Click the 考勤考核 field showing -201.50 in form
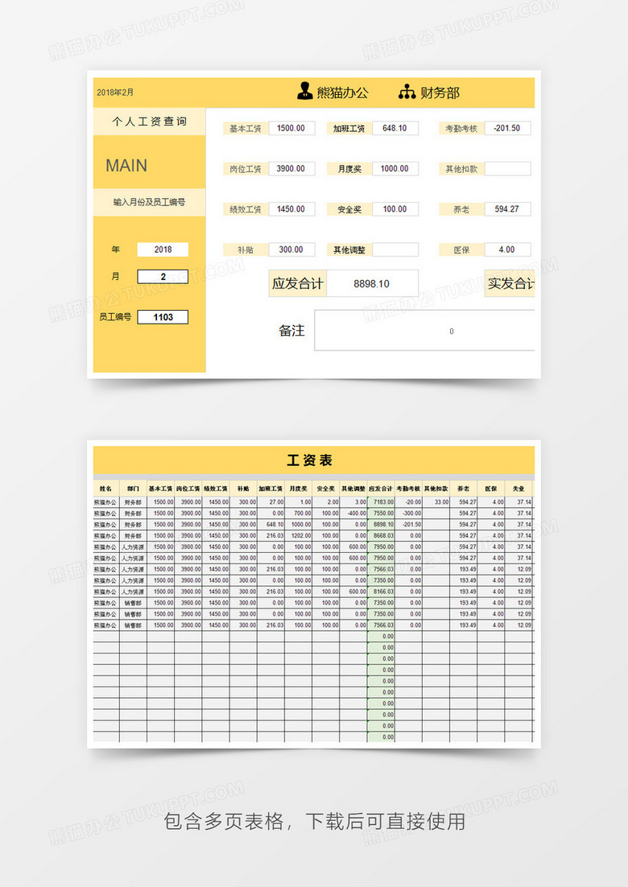628x887 pixels. tap(507, 129)
